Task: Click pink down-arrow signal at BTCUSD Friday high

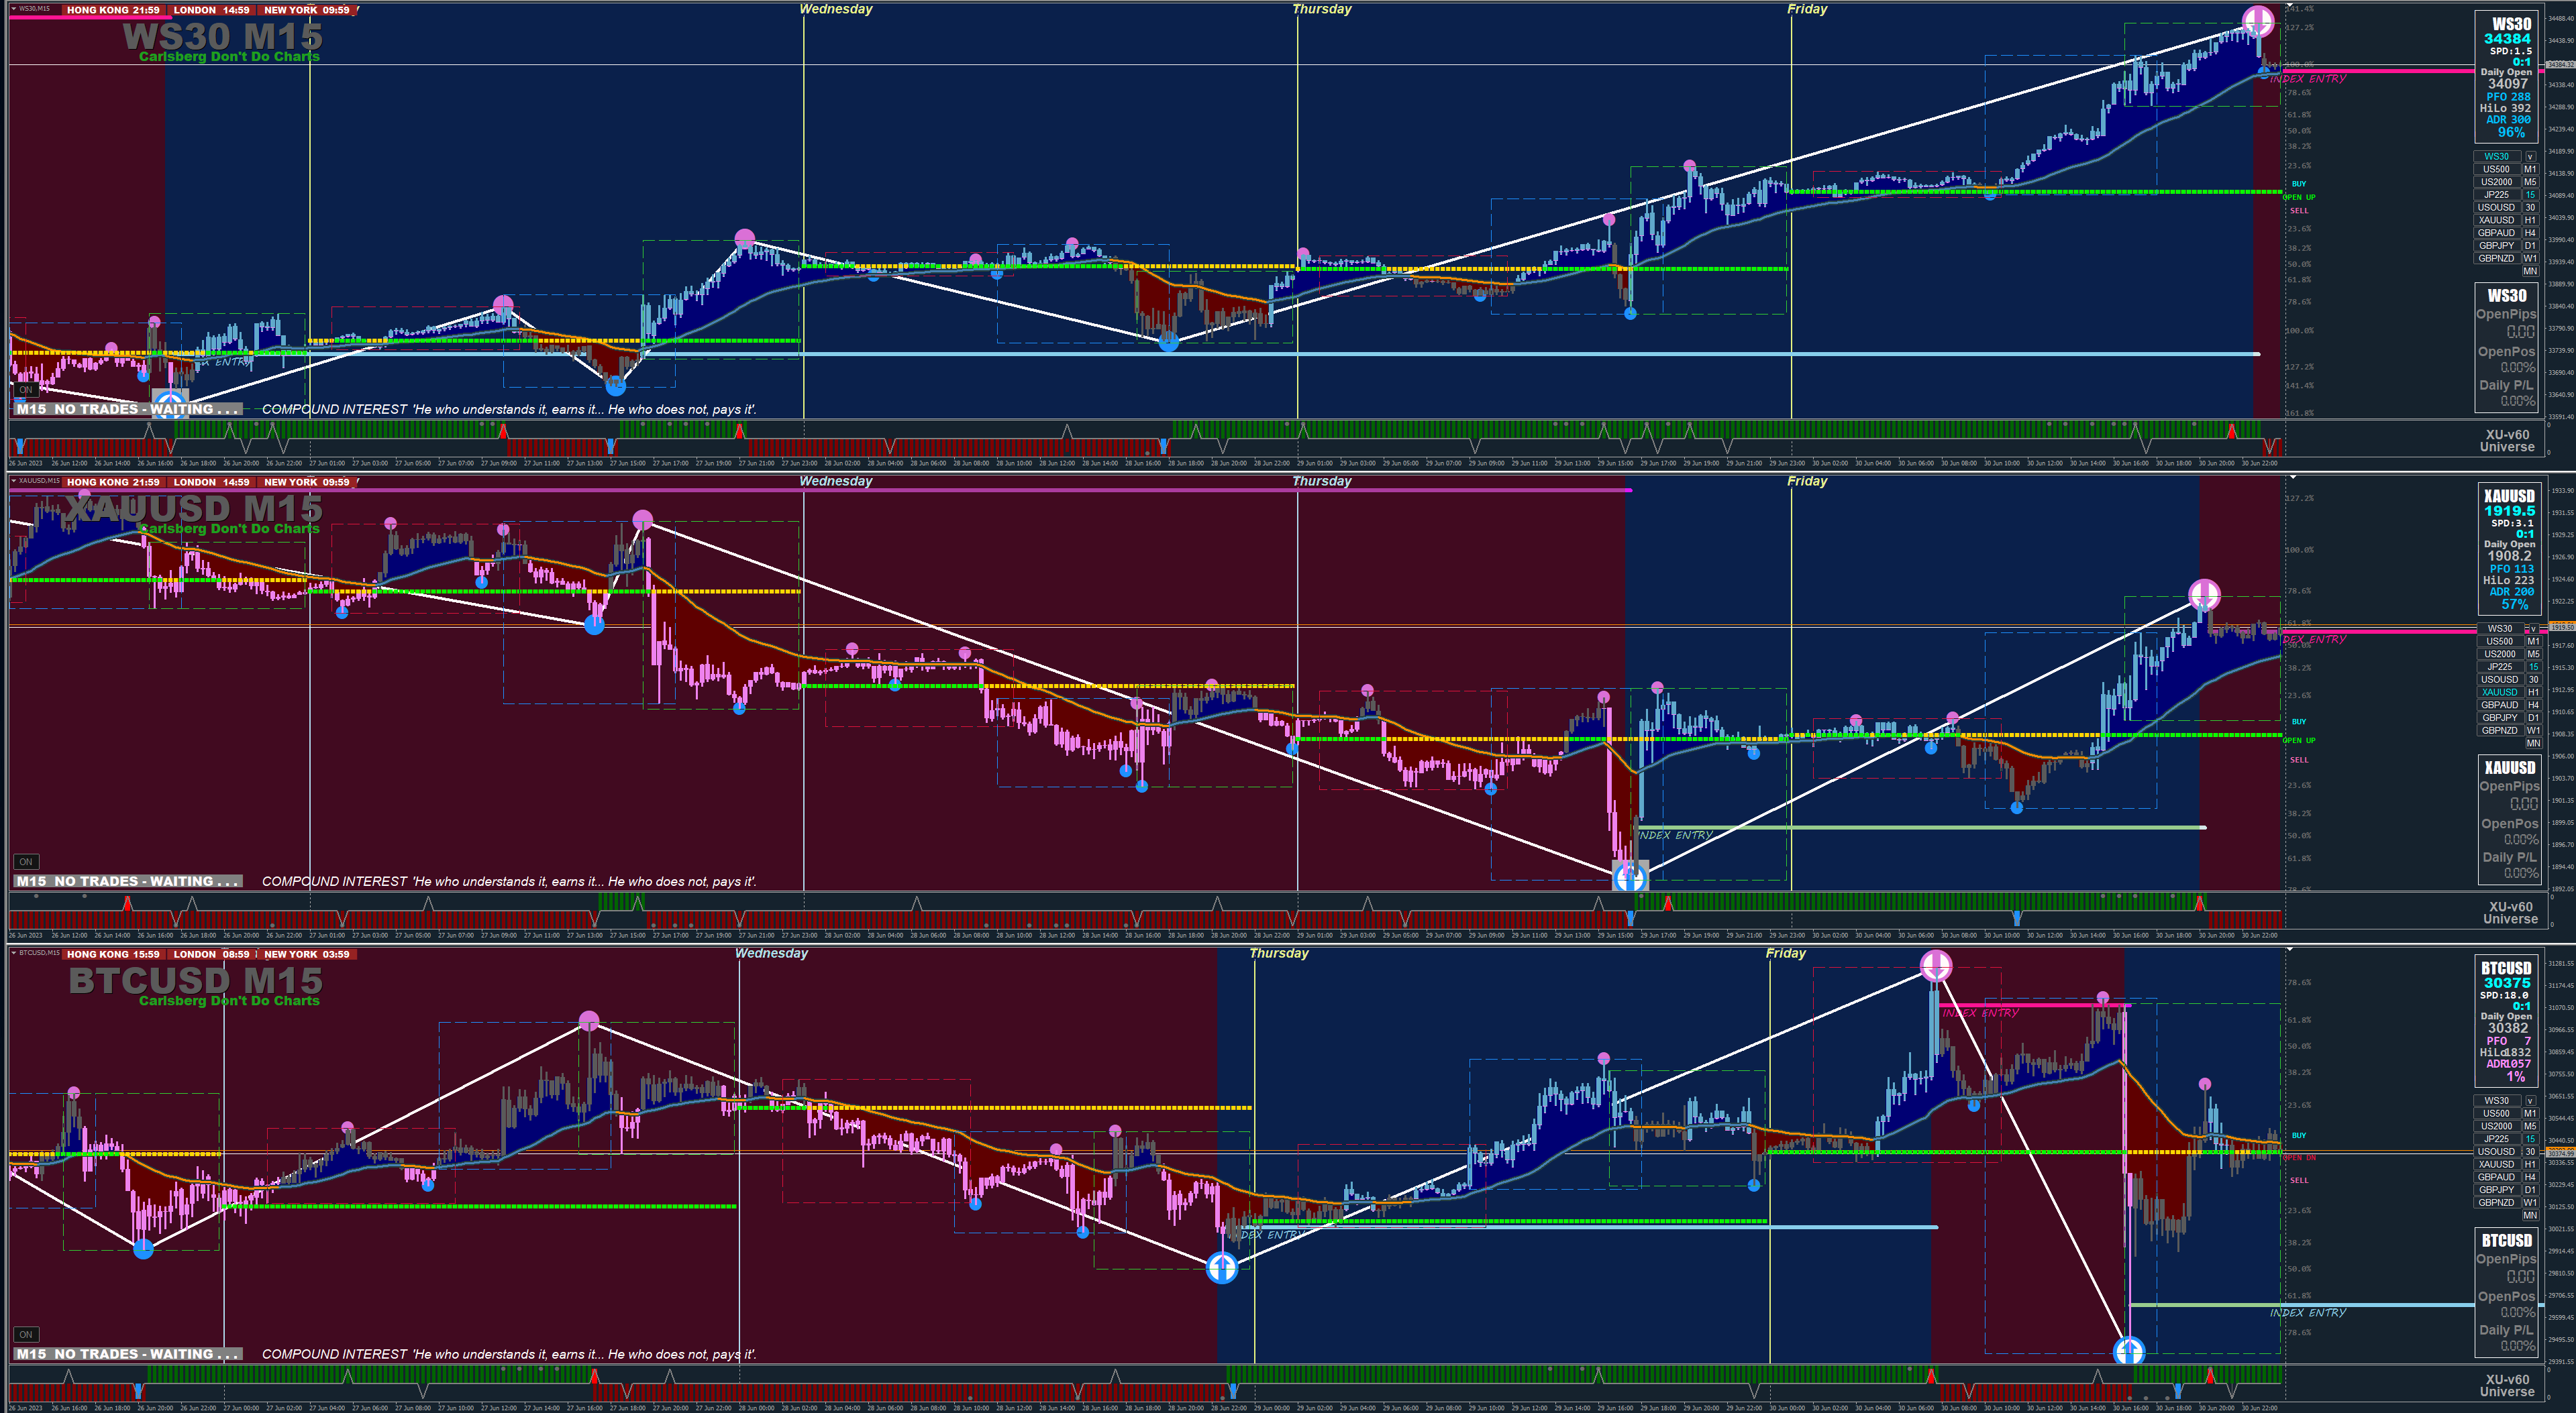Action: coord(1936,965)
